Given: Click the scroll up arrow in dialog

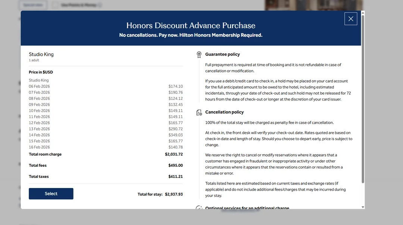Looking at the screenshot, I should coord(363,13).
